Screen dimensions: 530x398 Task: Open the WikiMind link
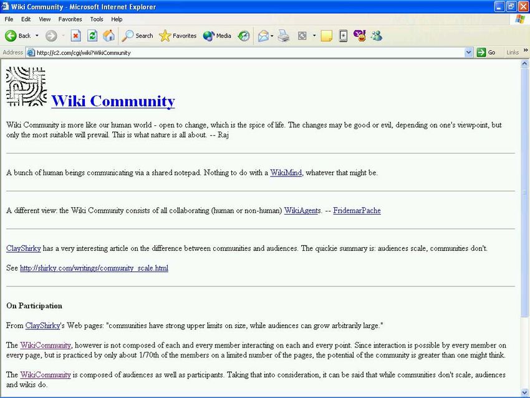286,172
